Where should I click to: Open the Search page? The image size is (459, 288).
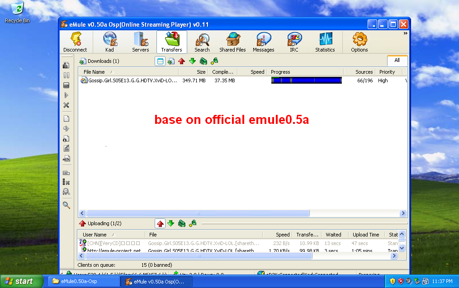tap(202, 42)
